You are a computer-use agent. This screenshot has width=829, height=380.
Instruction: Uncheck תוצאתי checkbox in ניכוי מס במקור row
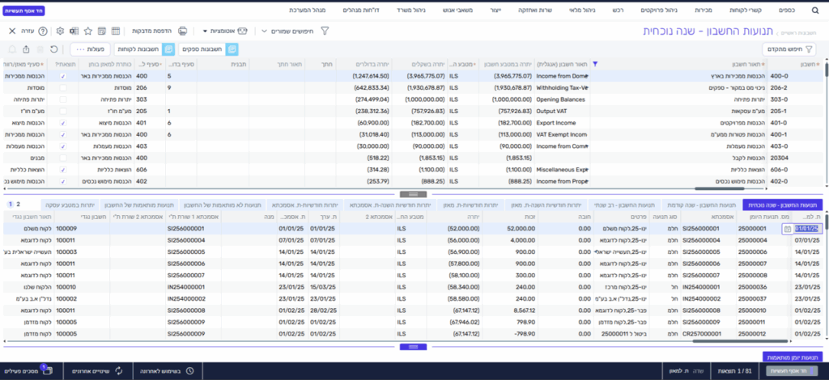coord(63,87)
